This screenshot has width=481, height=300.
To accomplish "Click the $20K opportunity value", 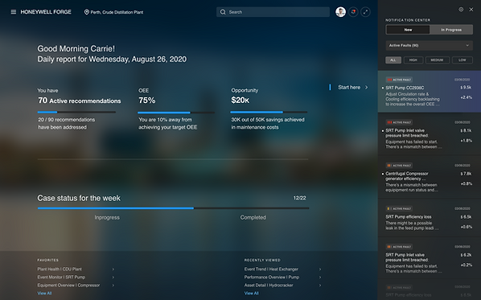I will 240,101.
